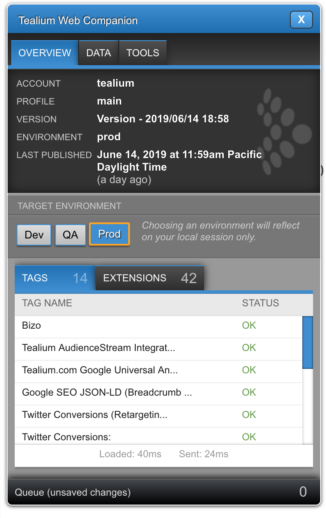
Task: Select the Twitter Conversions: tag row
Action: 159,436
